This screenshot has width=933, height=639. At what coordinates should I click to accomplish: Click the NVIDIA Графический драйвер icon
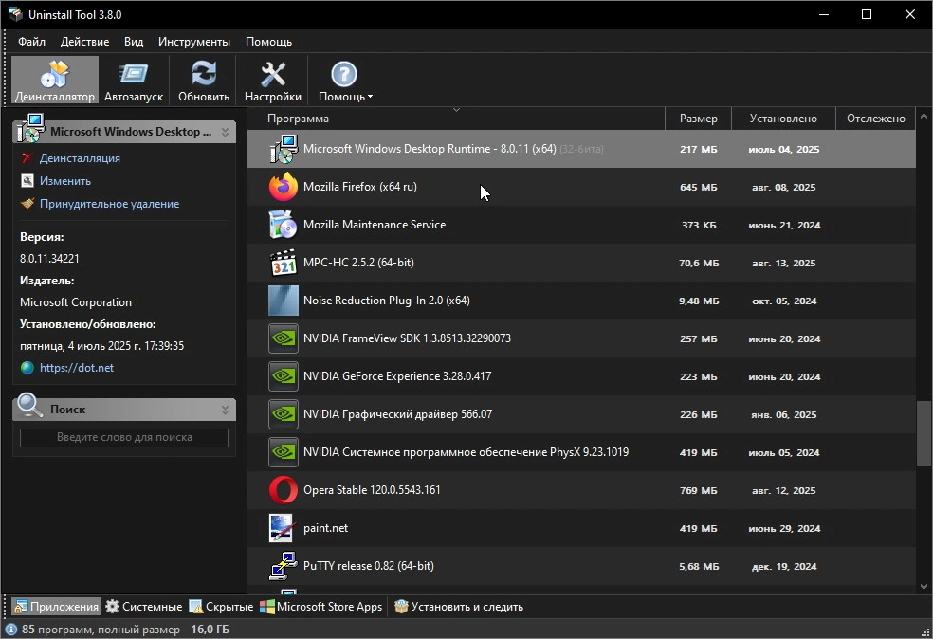(x=284, y=414)
